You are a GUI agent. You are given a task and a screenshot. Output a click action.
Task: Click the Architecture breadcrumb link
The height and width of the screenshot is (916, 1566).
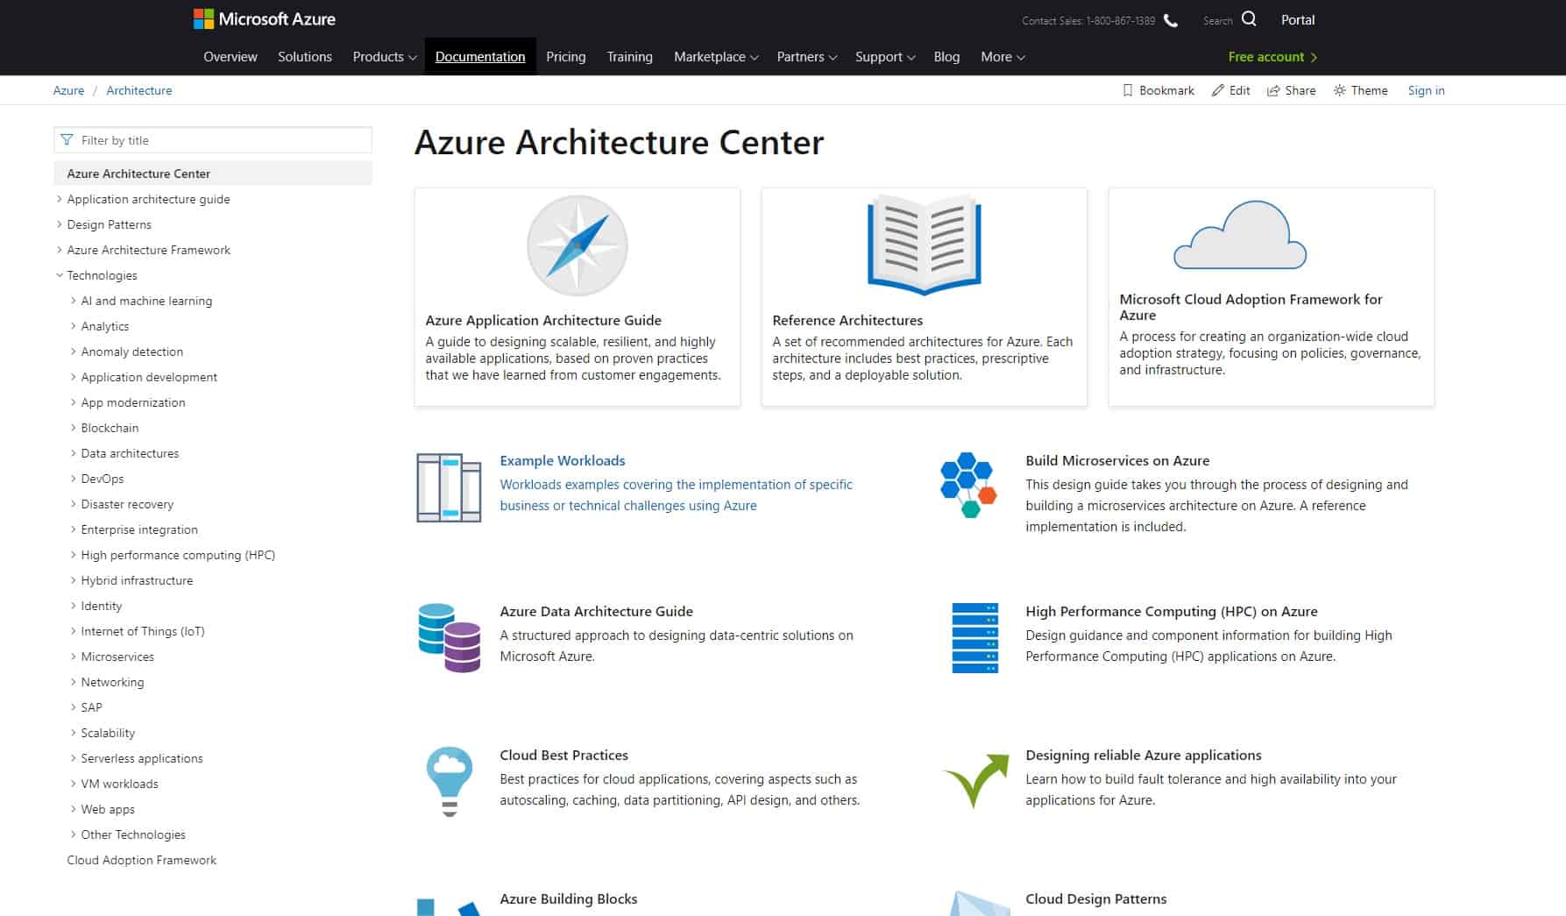139,90
